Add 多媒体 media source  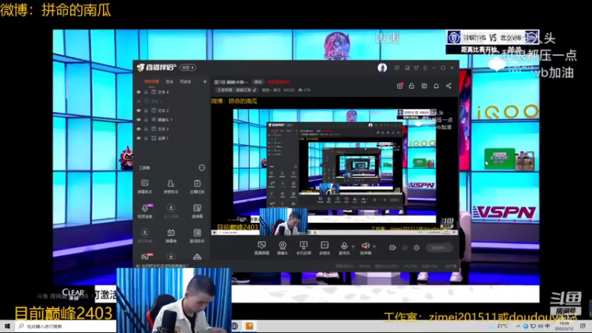pyautogui.click(x=324, y=248)
